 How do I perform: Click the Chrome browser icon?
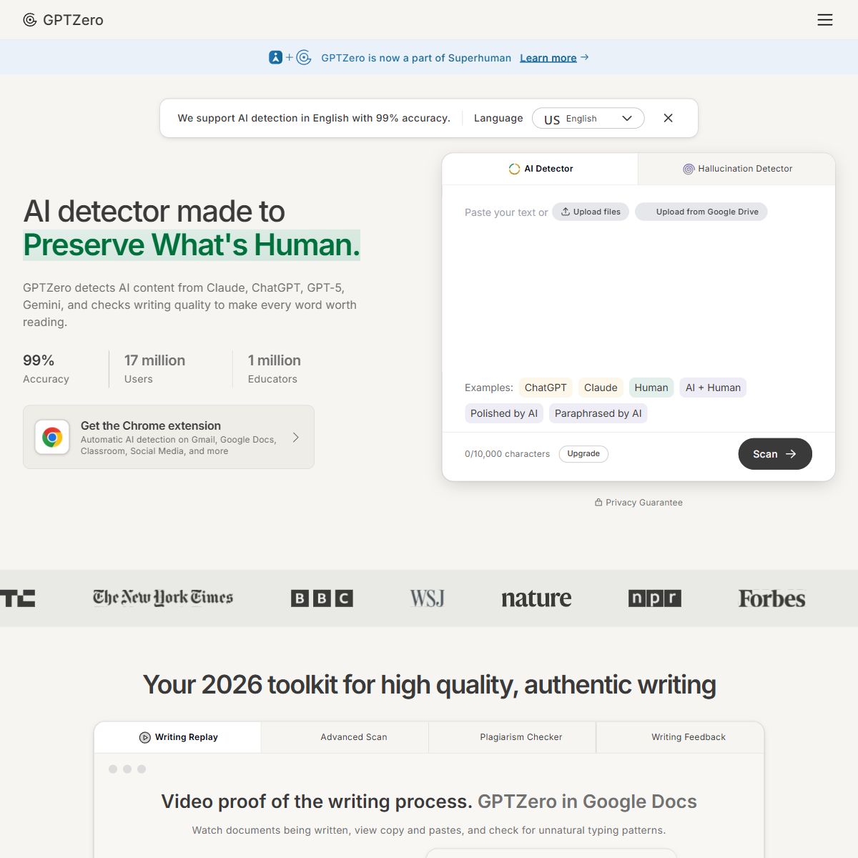point(52,437)
